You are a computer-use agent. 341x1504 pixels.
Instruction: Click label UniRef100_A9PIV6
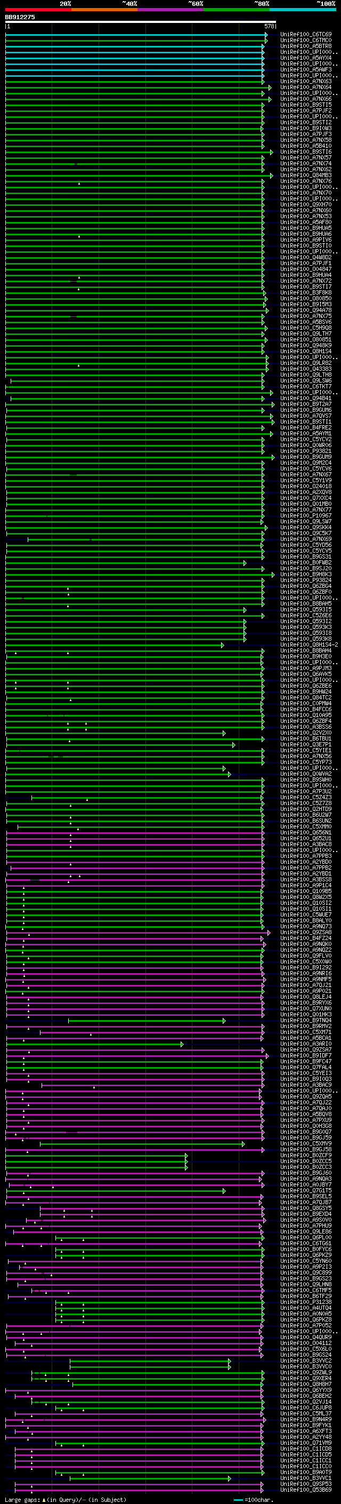pos(306,240)
